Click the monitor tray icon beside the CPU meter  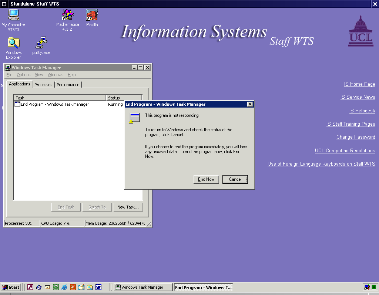click(367, 287)
